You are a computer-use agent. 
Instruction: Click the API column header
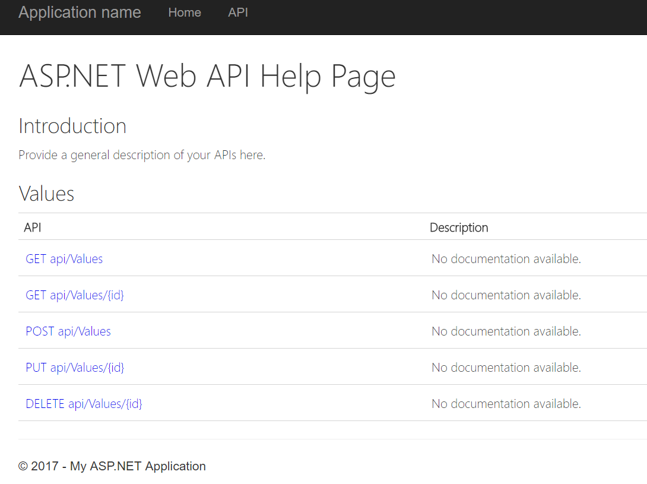click(33, 227)
